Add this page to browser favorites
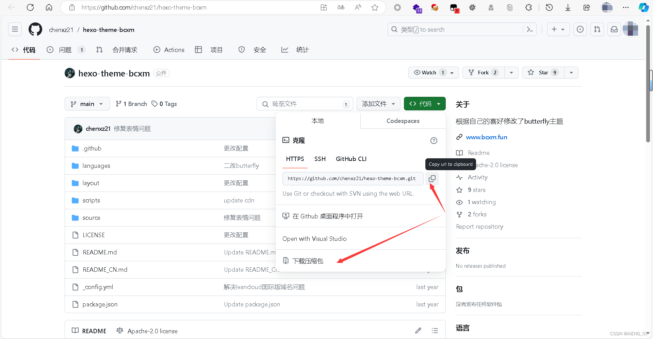This screenshot has height=339, width=653. pyautogui.click(x=375, y=7)
